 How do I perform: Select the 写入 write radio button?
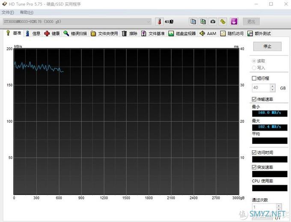click(x=254, y=68)
